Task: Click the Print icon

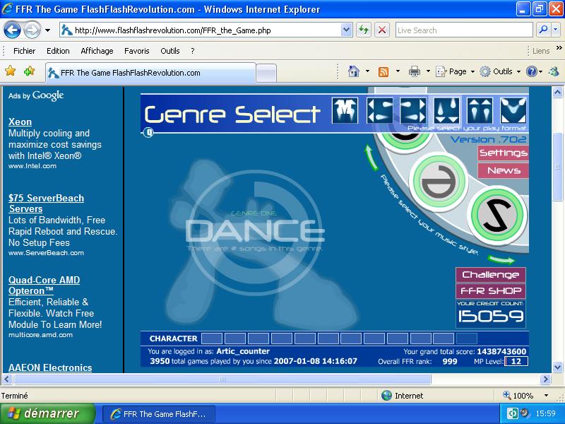Action: point(414,71)
